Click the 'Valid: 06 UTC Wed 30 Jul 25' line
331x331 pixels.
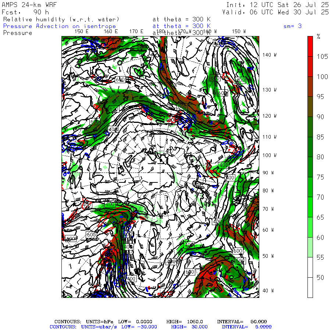tap(275, 12)
